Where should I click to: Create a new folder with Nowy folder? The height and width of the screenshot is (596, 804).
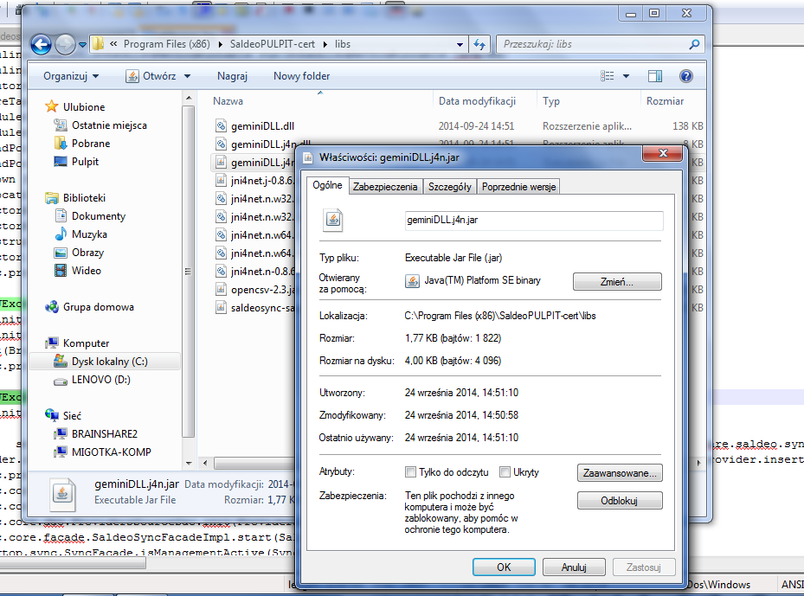click(x=301, y=76)
